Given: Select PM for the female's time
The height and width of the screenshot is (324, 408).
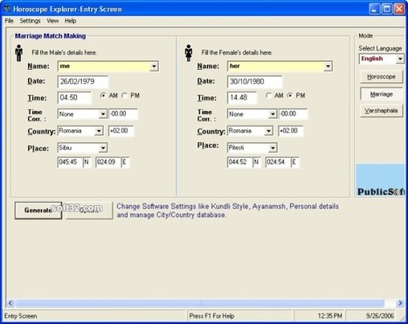Looking at the screenshot, I should (290, 95).
